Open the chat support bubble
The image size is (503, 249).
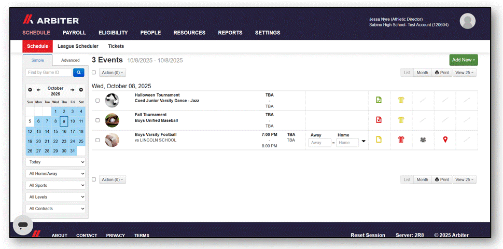[23, 225]
